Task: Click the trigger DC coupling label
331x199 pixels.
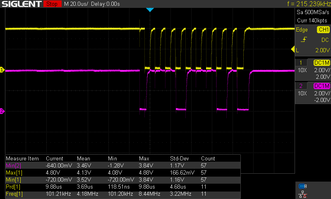Action: click(x=325, y=40)
